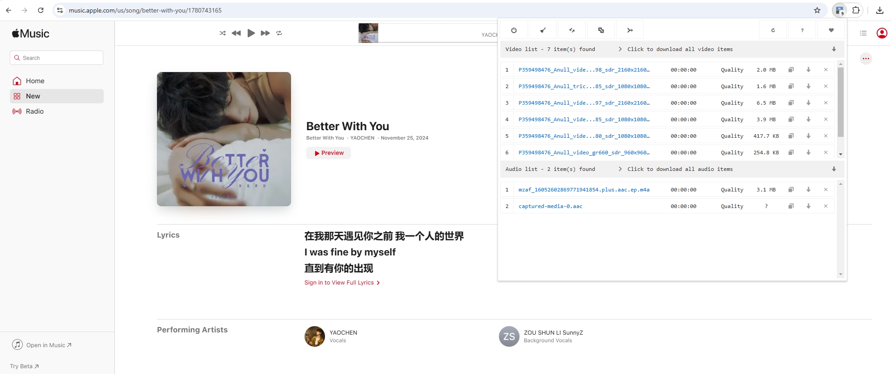Copy link for video item 1

(x=791, y=70)
